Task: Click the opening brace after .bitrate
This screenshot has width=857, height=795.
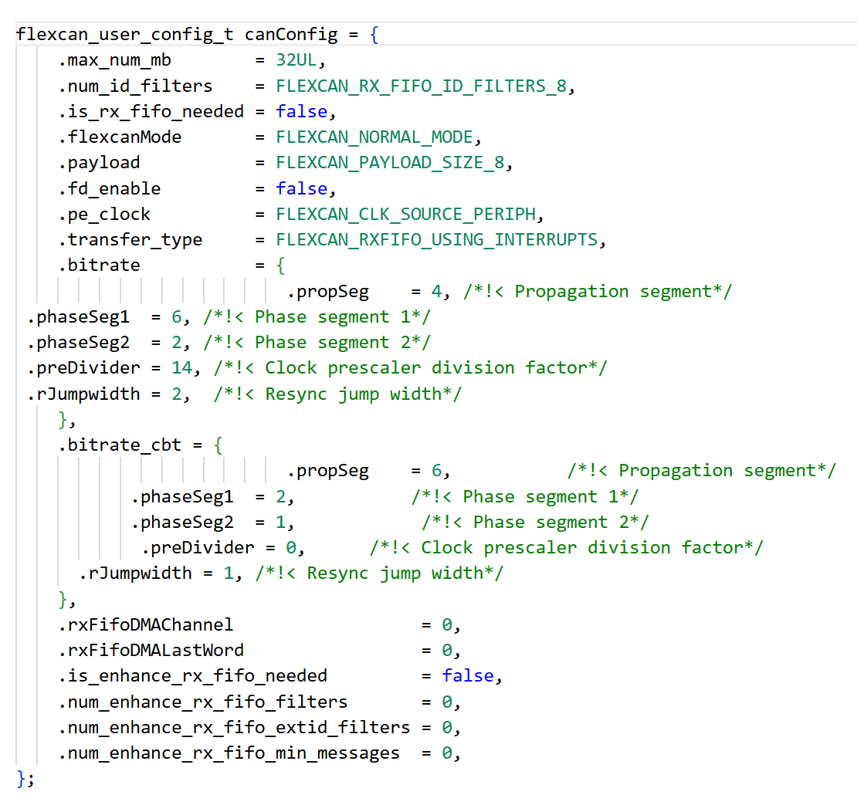Action: [281, 266]
